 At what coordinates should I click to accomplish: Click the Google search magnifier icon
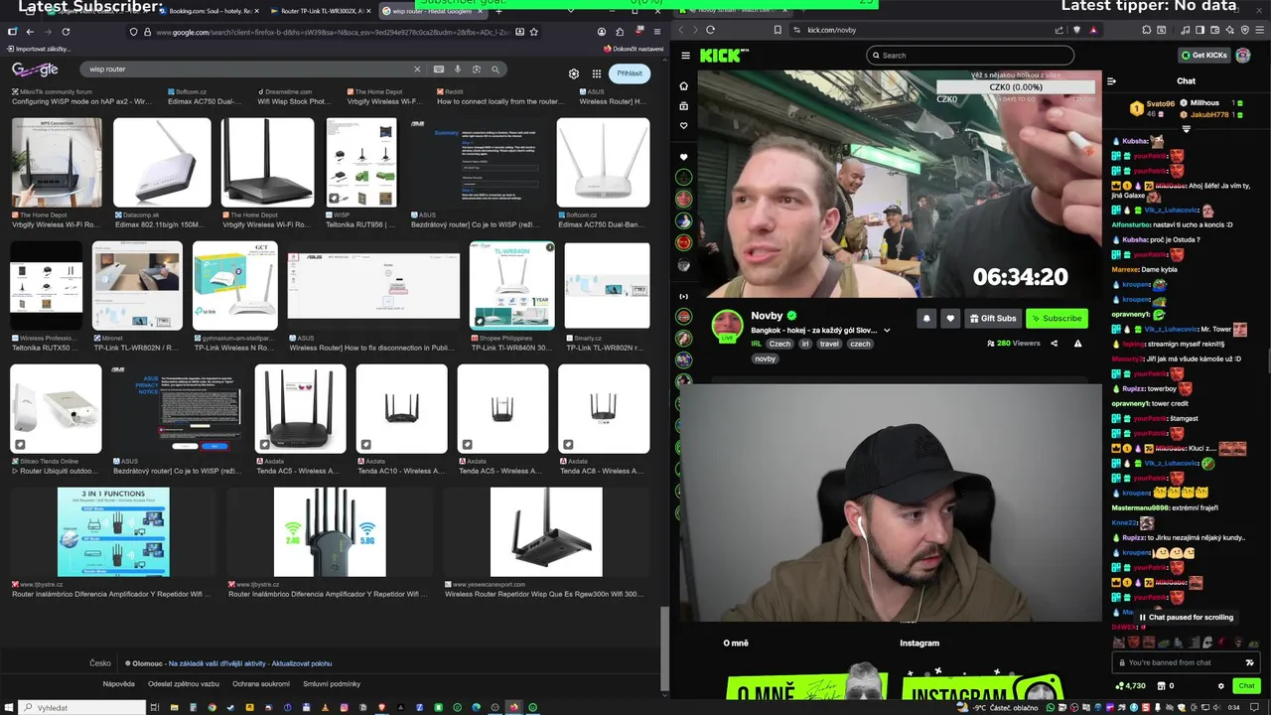[495, 70]
